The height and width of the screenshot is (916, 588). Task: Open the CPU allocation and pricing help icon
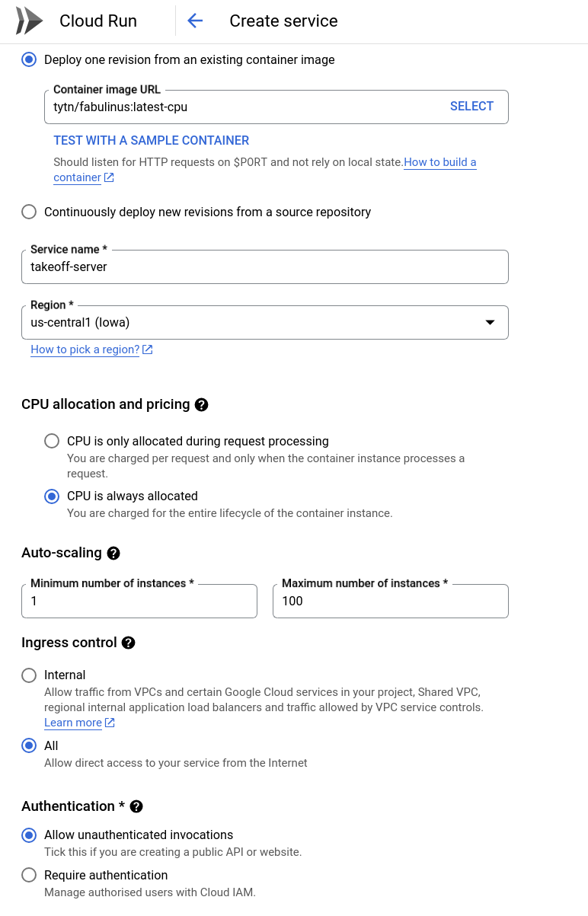pyautogui.click(x=201, y=404)
